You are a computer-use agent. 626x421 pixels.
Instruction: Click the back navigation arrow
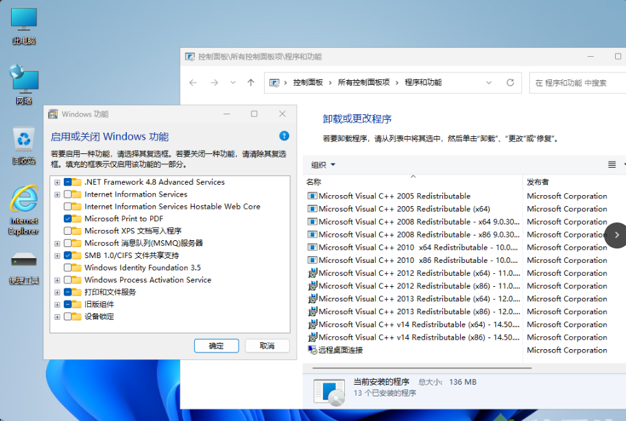click(x=193, y=81)
